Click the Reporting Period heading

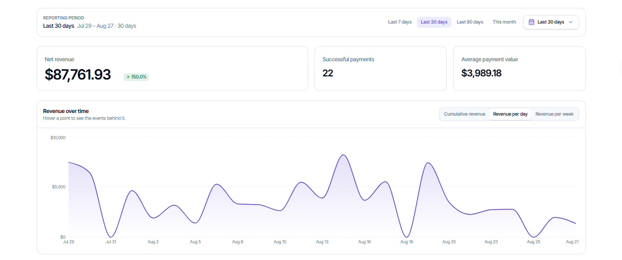click(63, 18)
